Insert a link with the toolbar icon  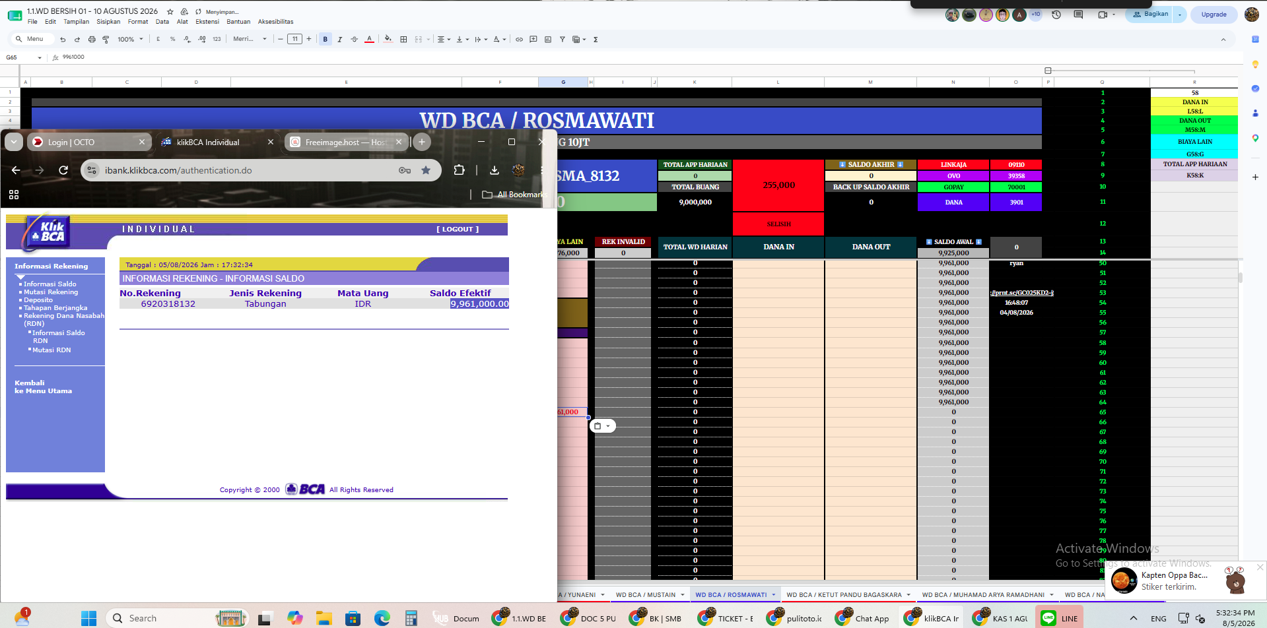click(x=519, y=40)
